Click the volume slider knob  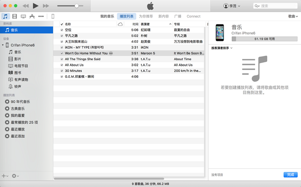coord(77,6)
